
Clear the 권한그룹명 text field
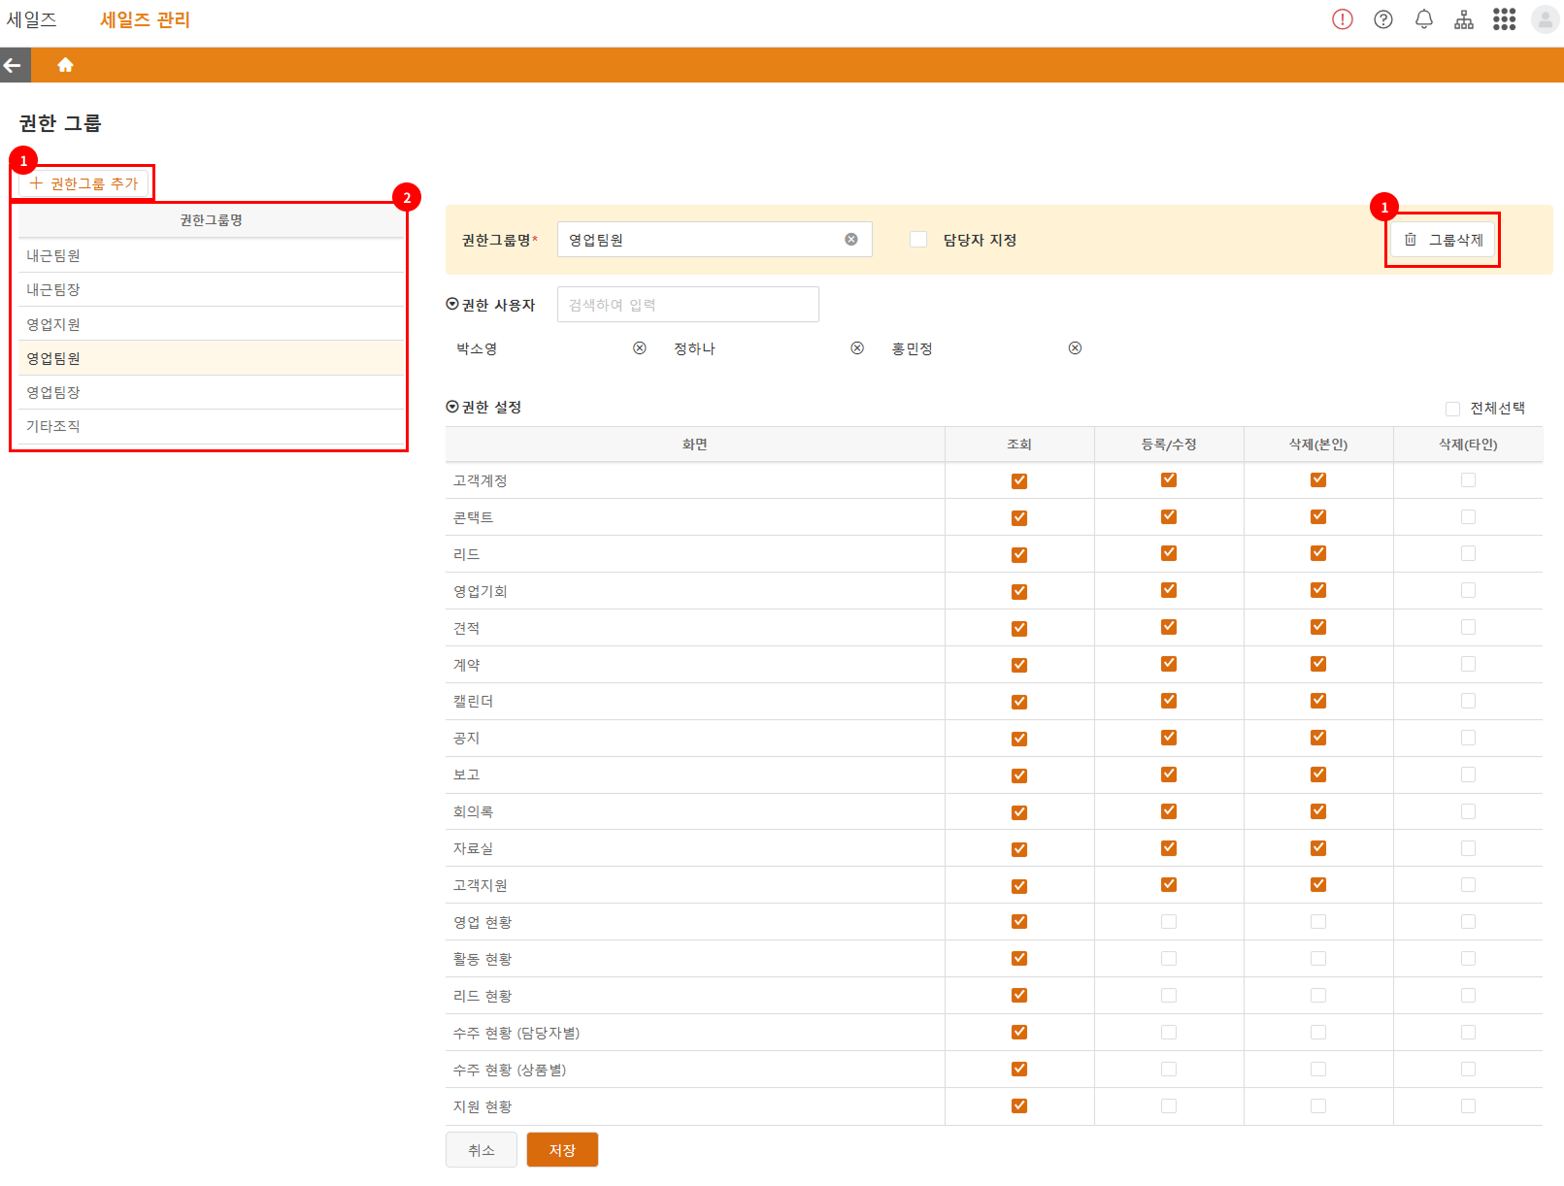850,240
